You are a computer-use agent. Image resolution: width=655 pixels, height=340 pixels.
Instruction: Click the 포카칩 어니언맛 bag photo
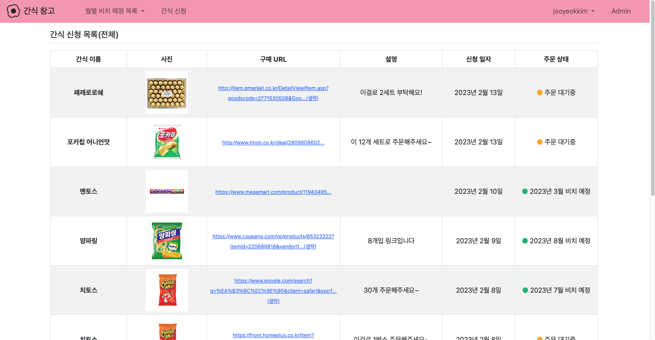click(167, 142)
